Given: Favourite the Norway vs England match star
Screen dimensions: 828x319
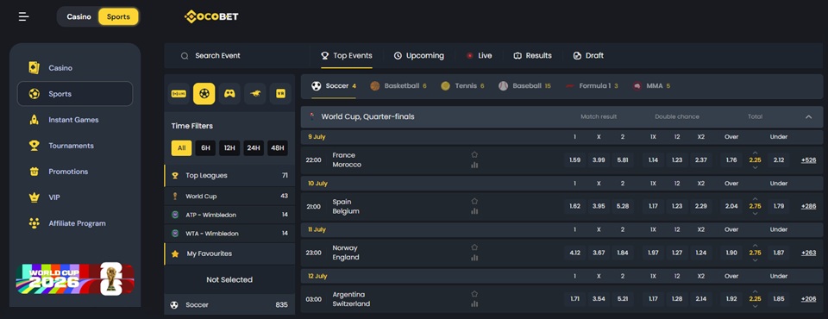Looking at the screenshot, I should pos(474,247).
